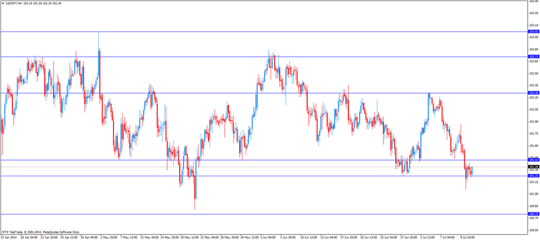
Task: Click the 103.25 price scale value
Action: pyautogui.click(x=534, y=13)
